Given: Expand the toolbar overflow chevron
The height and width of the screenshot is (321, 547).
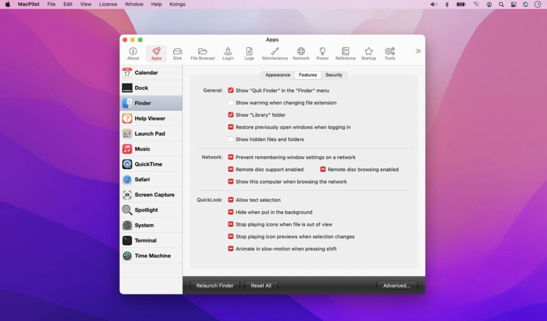Looking at the screenshot, I should pyautogui.click(x=418, y=51).
